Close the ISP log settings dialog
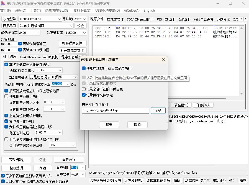 tap(164, 60)
